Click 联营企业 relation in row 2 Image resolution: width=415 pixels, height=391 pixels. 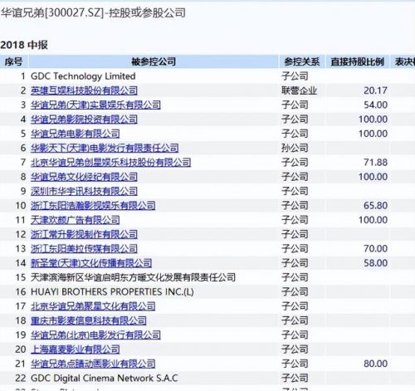[x=299, y=90]
